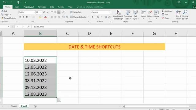Expand the Merge & Center dropdown arrow
The height and width of the screenshot is (110, 196).
(x=89, y=17)
